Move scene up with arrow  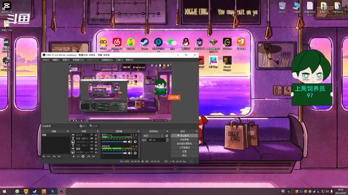point(54,156)
